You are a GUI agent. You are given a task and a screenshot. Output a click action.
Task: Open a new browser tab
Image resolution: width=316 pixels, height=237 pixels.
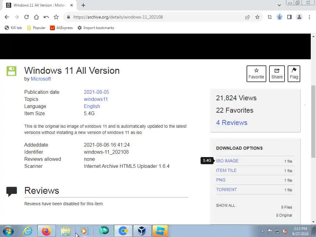click(83, 6)
